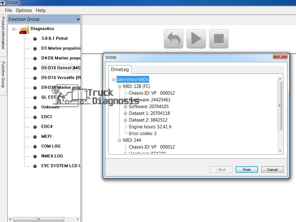Select NMEA LOG item
Image resolution: width=296 pixels, height=222 pixels.
(x=52, y=156)
